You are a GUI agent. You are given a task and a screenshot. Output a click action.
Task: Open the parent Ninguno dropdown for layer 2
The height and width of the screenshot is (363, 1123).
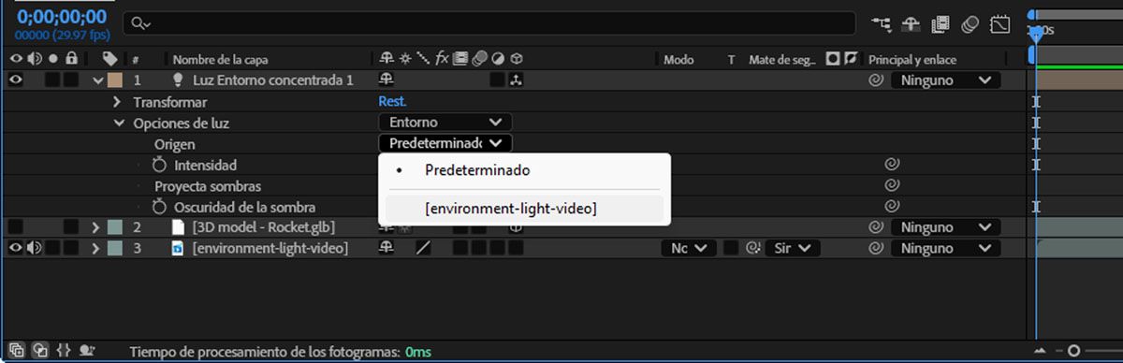click(x=945, y=227)
